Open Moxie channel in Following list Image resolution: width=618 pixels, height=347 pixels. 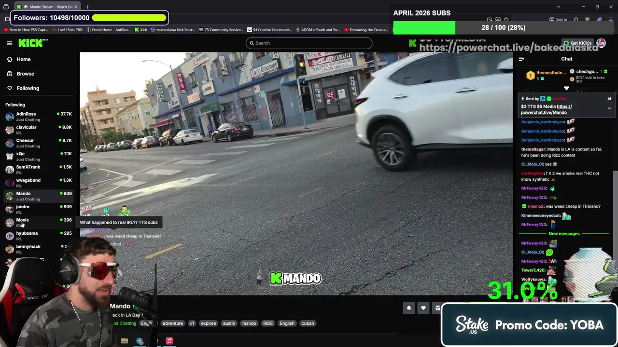pyautogui.click(x=39, y=222)
